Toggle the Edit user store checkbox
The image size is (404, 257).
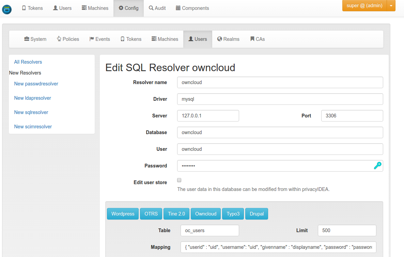(x=179, y=180)
